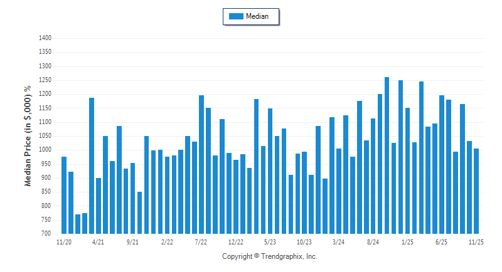Click the blue Median legend swatch

[236, 17]
